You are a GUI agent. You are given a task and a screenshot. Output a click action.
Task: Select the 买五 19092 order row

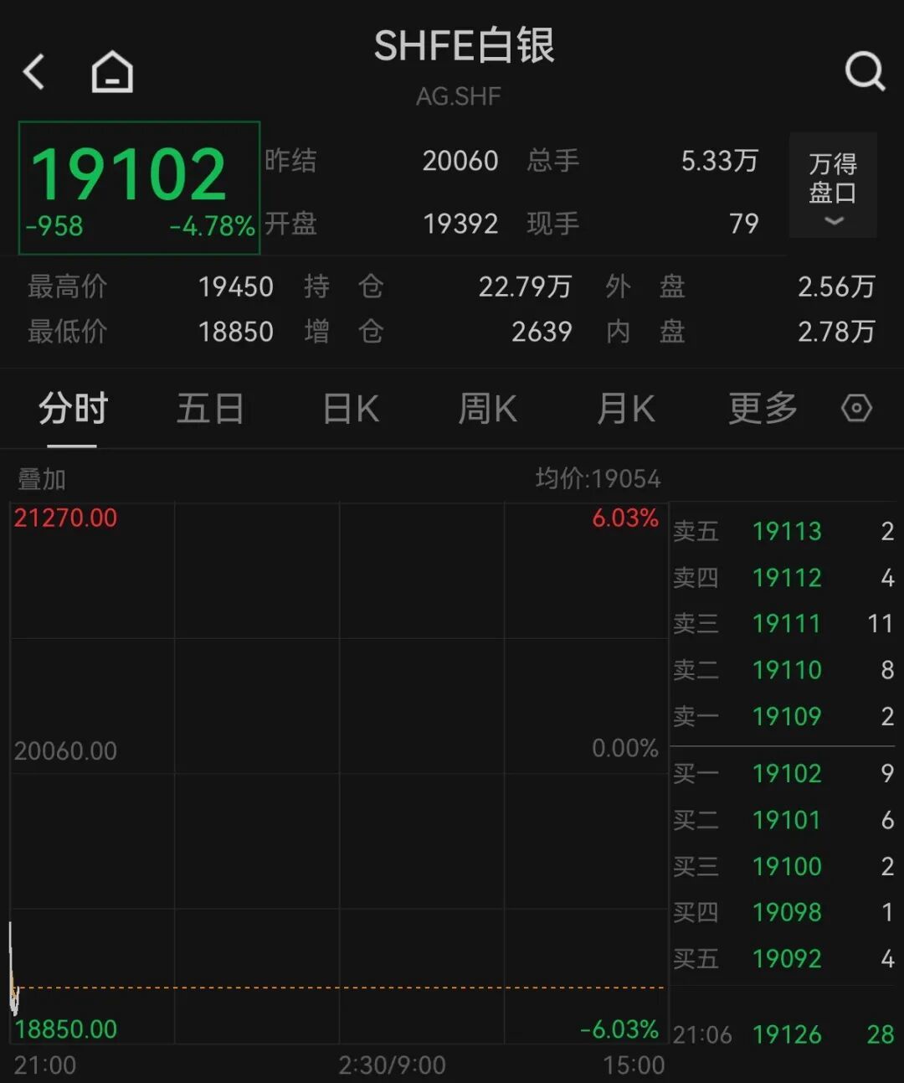coord(783,958)
